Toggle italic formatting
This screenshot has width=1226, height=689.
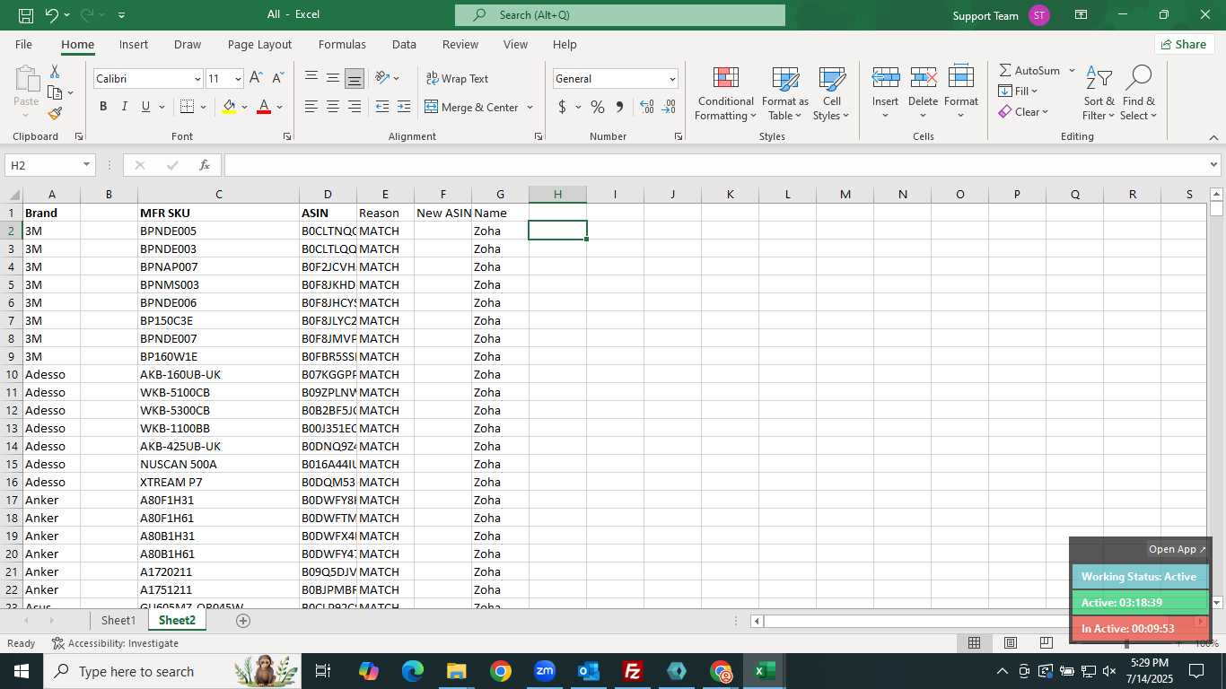click(x=125, y=107)
